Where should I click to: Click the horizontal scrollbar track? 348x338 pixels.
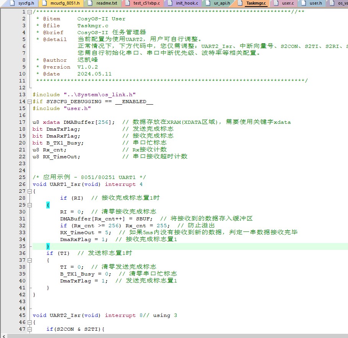tap(178, 336)
